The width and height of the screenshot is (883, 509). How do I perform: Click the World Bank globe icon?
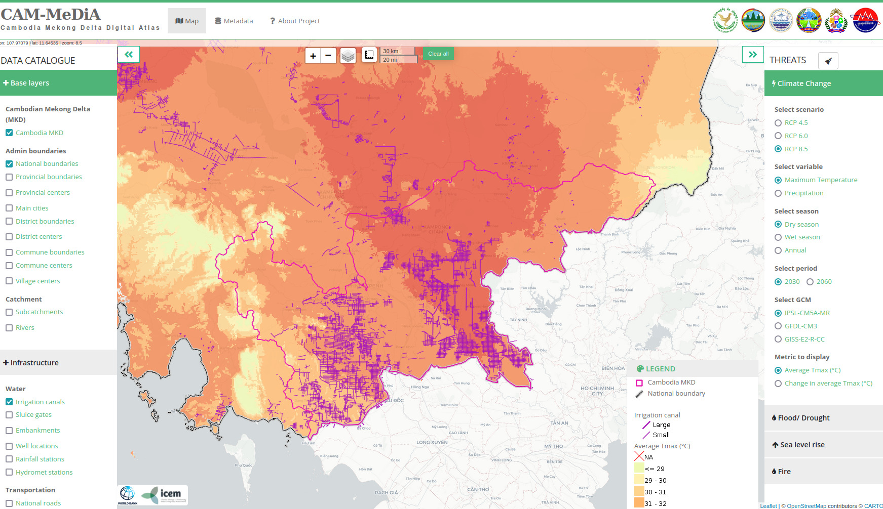[x=128, y=495]
